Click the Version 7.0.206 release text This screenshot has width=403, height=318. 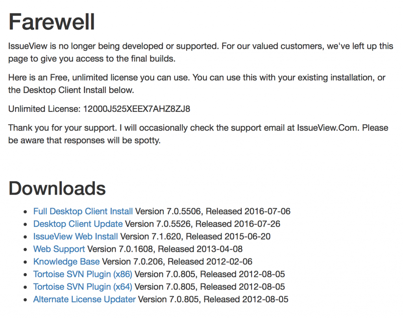click(177, 261)
